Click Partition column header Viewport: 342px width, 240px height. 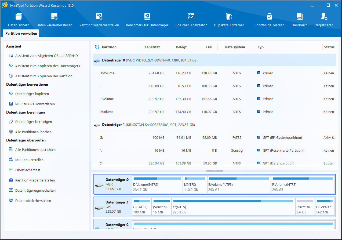[x=109, y=47]
